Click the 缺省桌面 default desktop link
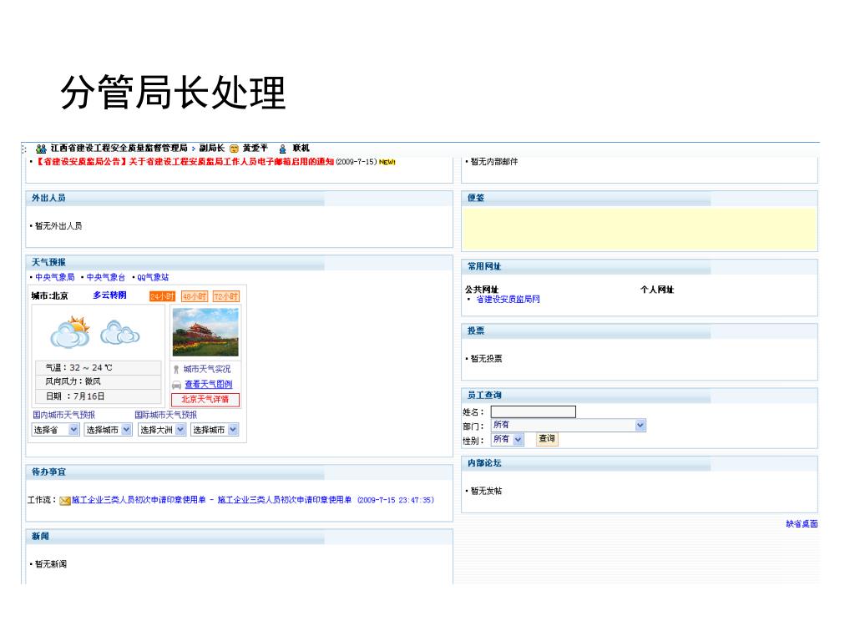Viewport: 855px width, 641px height. (x=802, y=524)
